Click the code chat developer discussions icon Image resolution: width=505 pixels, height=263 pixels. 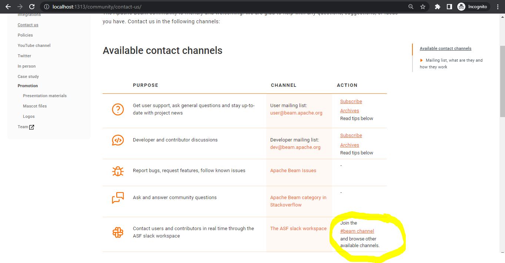[x=118, y=140]
